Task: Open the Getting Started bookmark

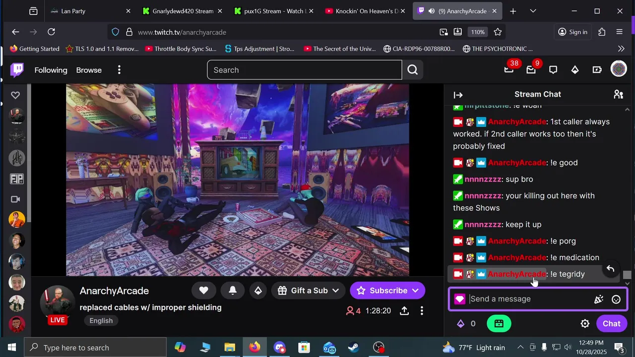Action: tap(34, 49)
